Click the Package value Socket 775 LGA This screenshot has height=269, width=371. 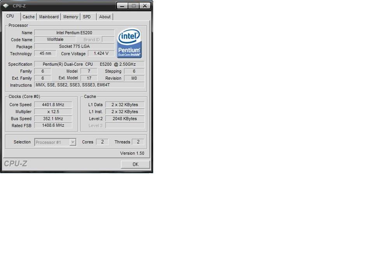[74, 46]
